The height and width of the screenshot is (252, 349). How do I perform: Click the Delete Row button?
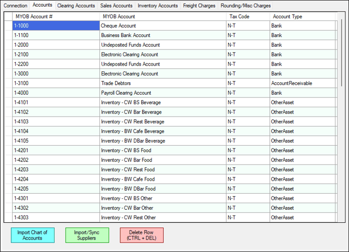142,235
